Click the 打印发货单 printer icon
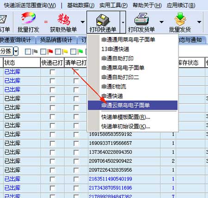This screenshot has width=208, height=198. pyautogui.click(x=141, y=19)
